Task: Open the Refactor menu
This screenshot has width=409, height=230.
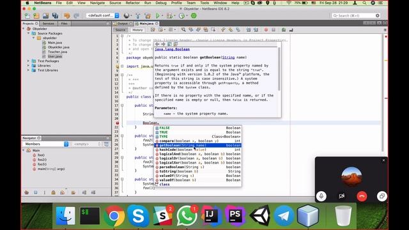Action: click(132, 3)
